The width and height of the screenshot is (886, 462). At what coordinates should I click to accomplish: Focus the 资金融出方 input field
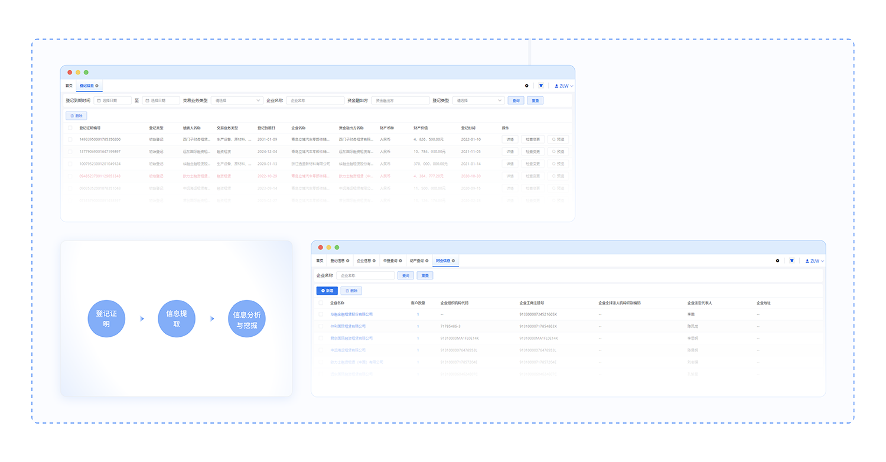[x=400, y=100]
